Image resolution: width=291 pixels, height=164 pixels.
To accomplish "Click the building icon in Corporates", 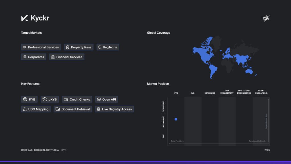I will (24, 57).
